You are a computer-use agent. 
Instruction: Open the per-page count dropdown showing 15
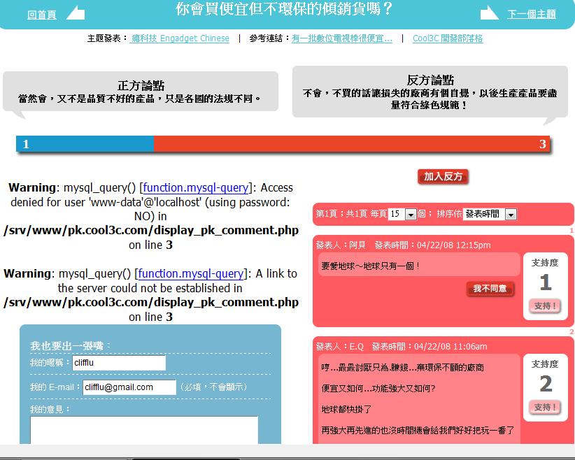402,214
